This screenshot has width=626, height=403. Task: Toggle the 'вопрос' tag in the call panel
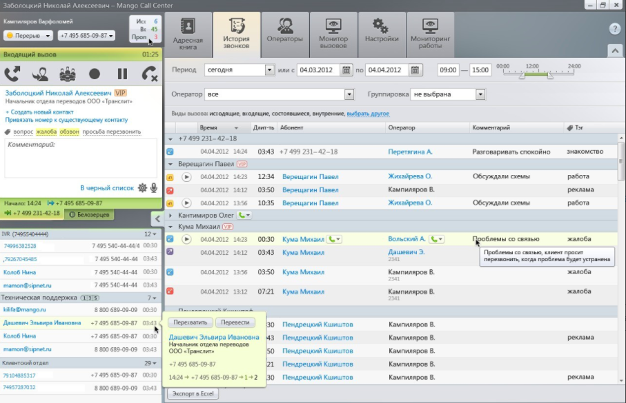point(23,132)
